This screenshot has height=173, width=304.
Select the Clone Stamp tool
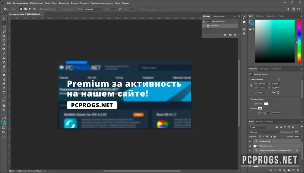click(4, 58)
